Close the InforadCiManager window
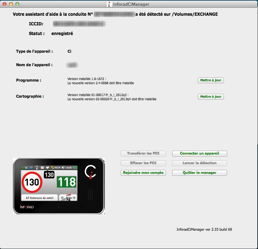Image resolution: width=258 pixels, height=249 pixels. click(5, 4)
